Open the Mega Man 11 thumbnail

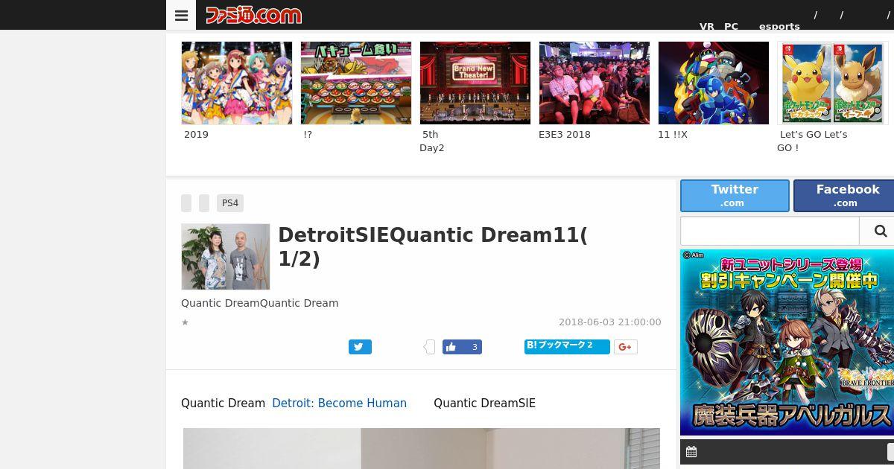714,83
